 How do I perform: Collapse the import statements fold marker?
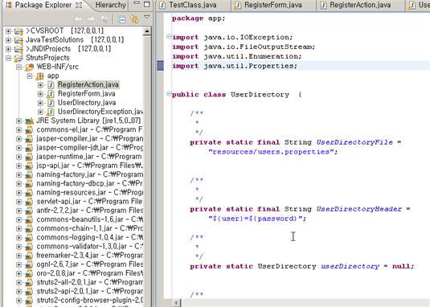click(x=169, y=36)
